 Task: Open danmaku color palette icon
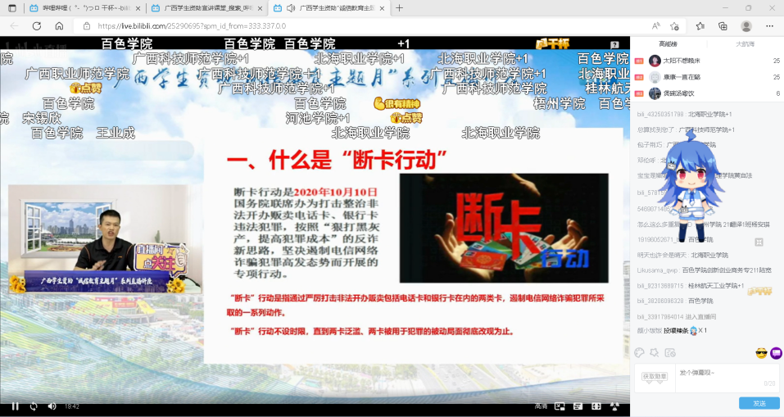pyautogui.click(x=639, y=352)
